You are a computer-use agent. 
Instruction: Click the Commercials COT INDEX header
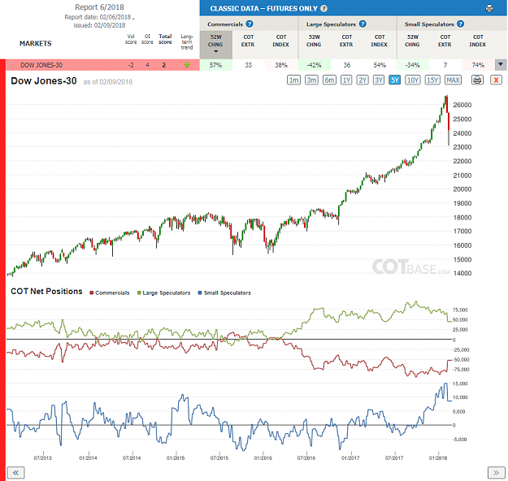(281, 41)
